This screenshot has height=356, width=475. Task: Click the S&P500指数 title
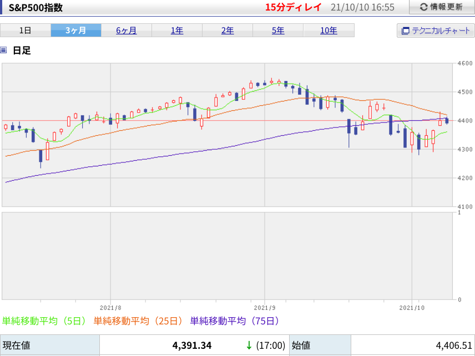[x=36, y=8]
